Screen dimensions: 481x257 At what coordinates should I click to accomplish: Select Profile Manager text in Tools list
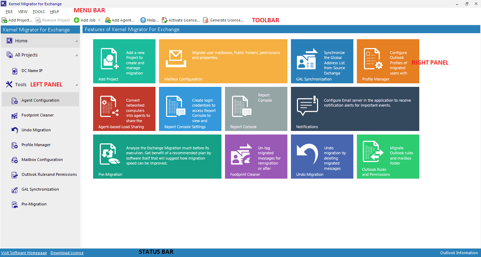36,145
